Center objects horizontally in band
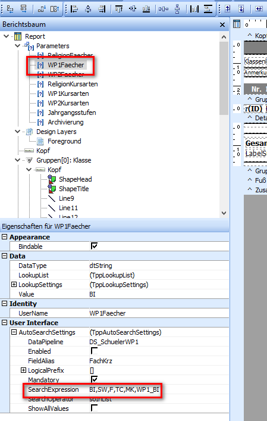 pyautogui.click(x=194, y=9)
